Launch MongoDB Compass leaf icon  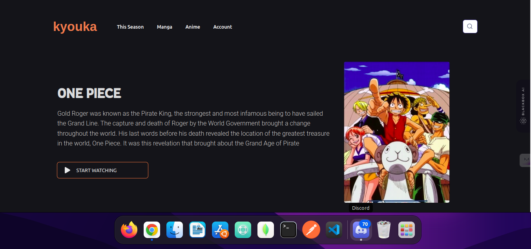[266, 230]
